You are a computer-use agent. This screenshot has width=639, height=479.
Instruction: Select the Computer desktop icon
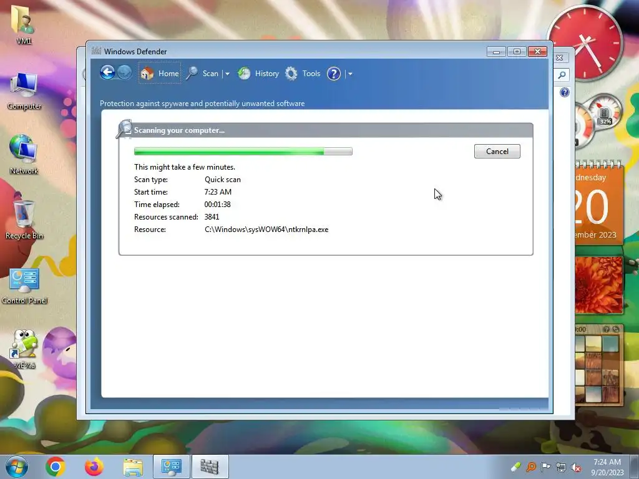pos(24,91)
